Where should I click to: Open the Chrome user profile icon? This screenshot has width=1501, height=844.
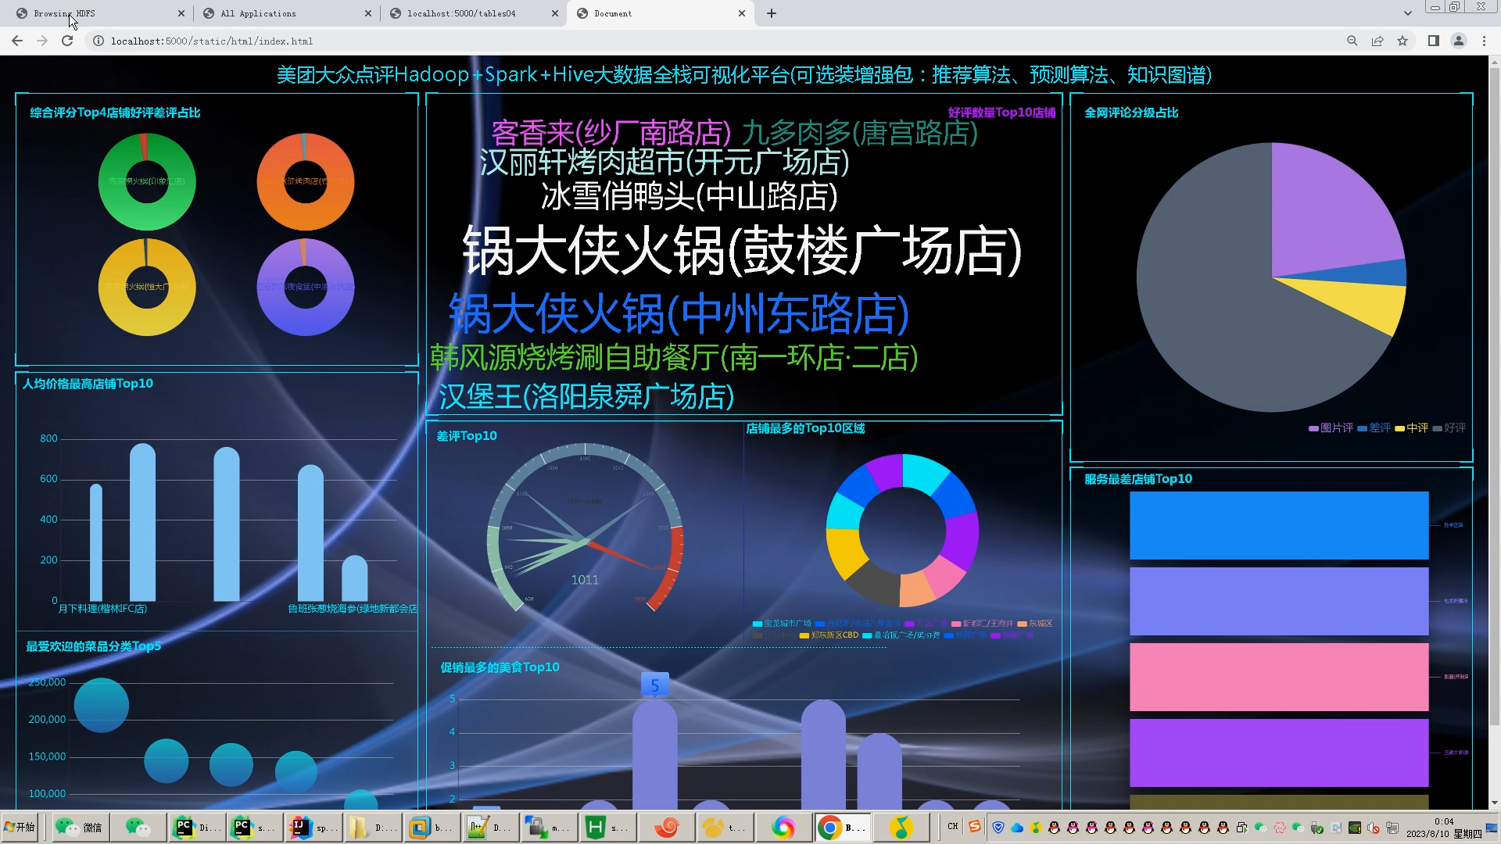pyautogui.click(x=1458, y=41)
